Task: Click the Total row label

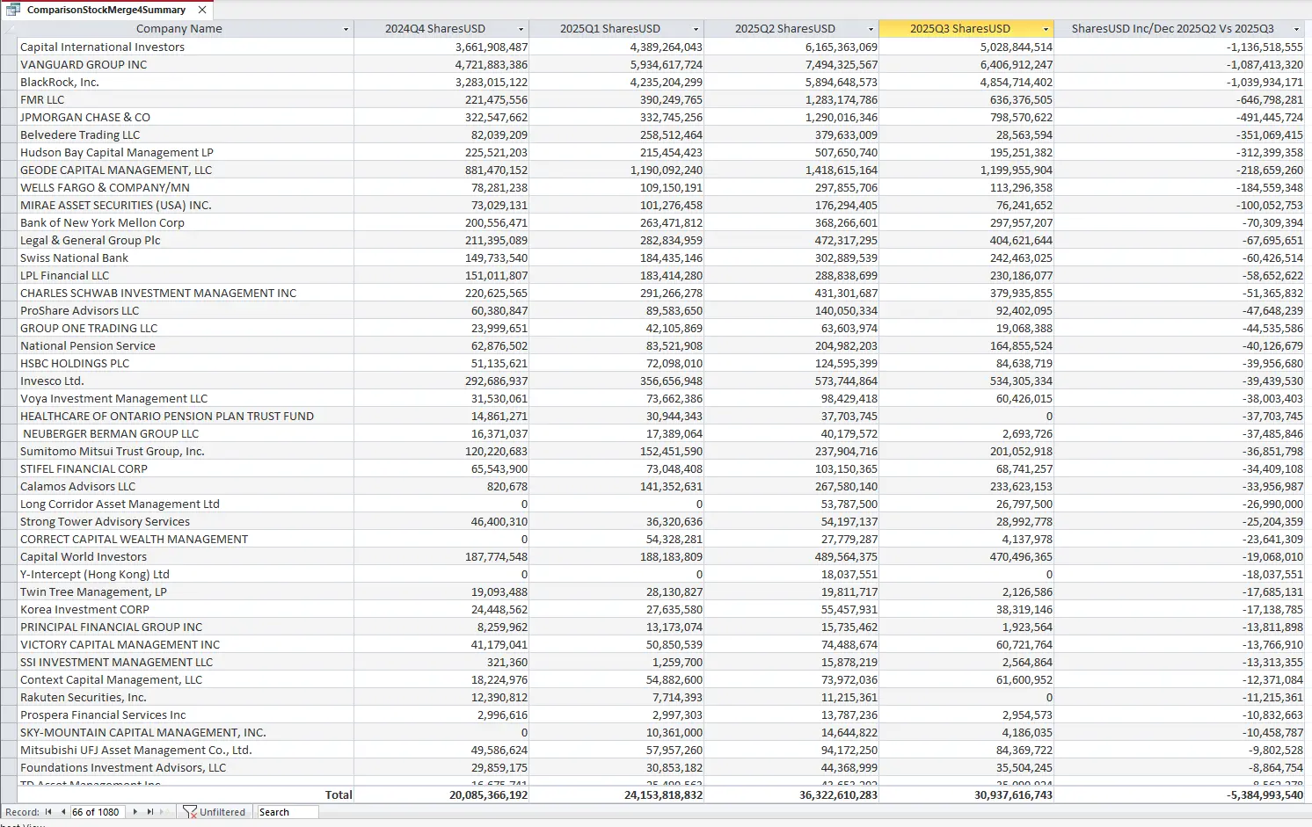Action: pyautogui.click(x=338, y=794)
